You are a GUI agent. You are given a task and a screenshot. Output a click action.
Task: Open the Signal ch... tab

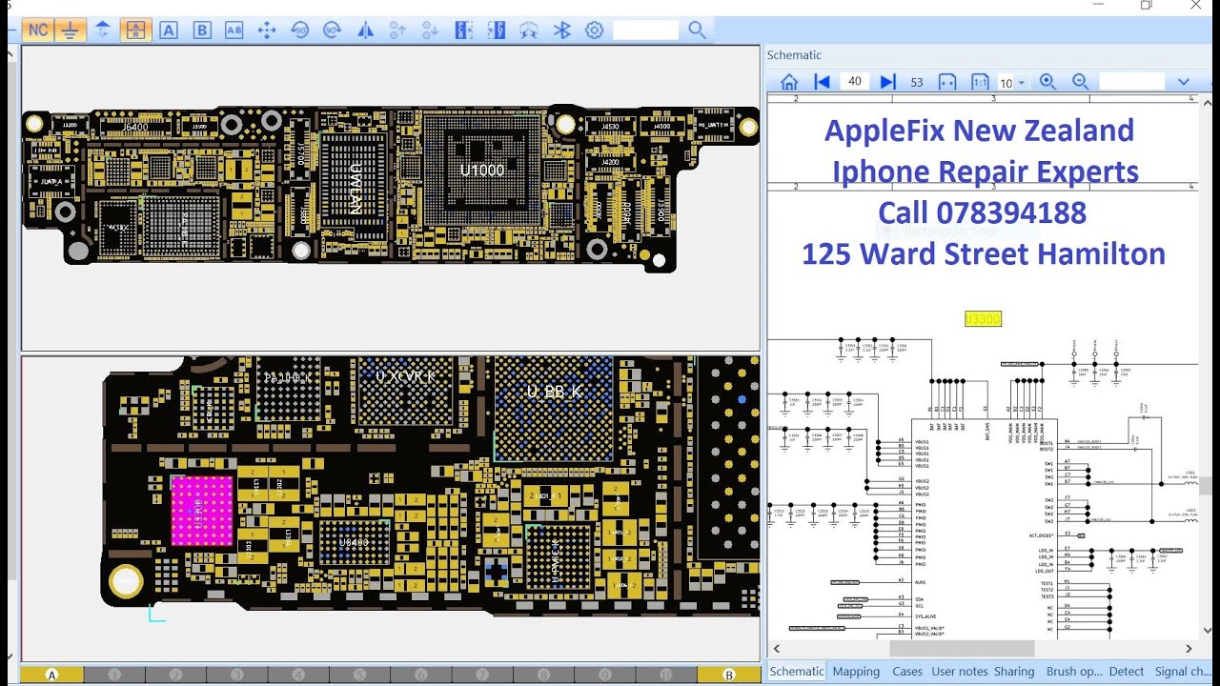coord(1183,671)
